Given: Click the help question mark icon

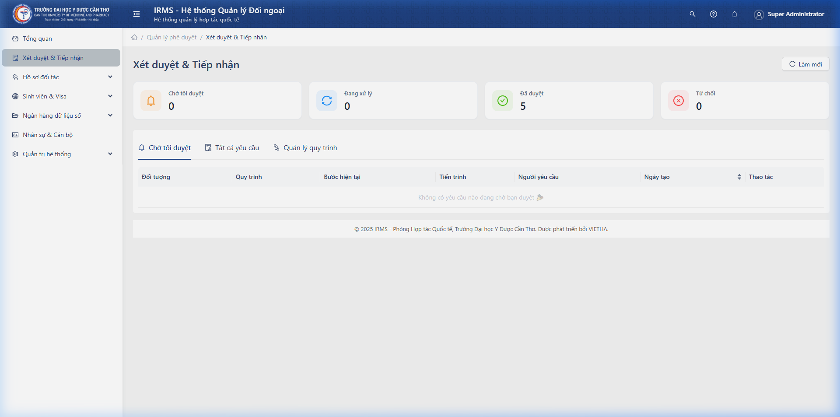Looking at the screenshot, I should pyautogui.click(x=713, y=14).
